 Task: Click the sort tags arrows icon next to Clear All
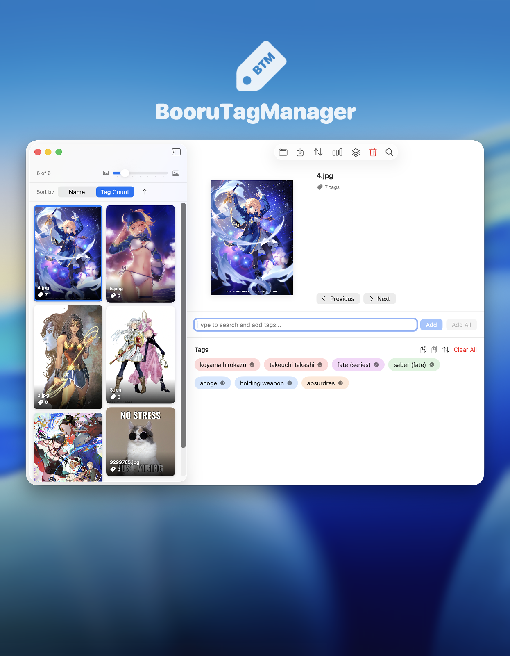(446, 350)
